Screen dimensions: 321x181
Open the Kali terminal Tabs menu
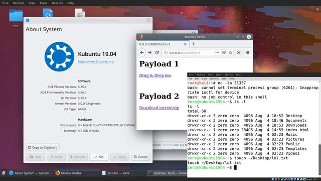point(224,78)
